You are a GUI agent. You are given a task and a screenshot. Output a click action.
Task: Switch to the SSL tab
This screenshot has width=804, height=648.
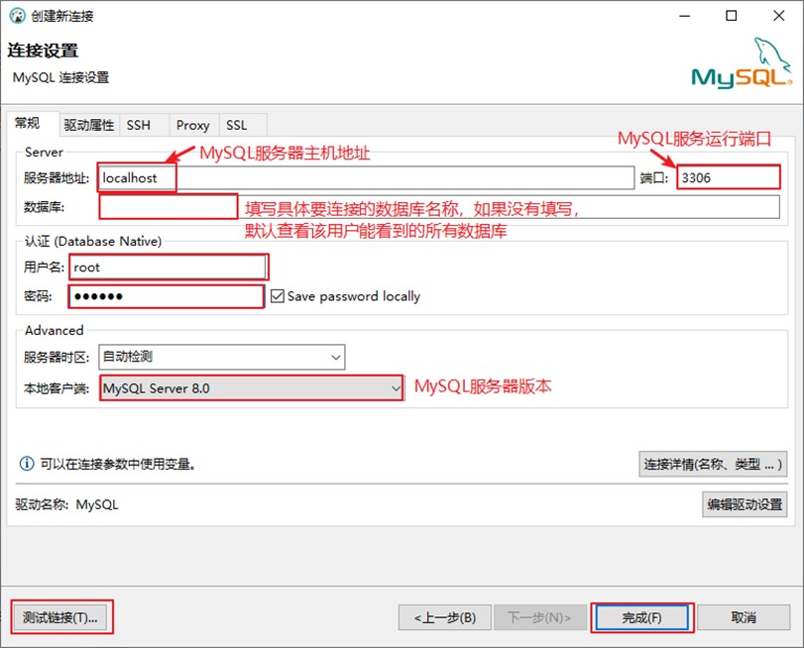click(238, 125)
